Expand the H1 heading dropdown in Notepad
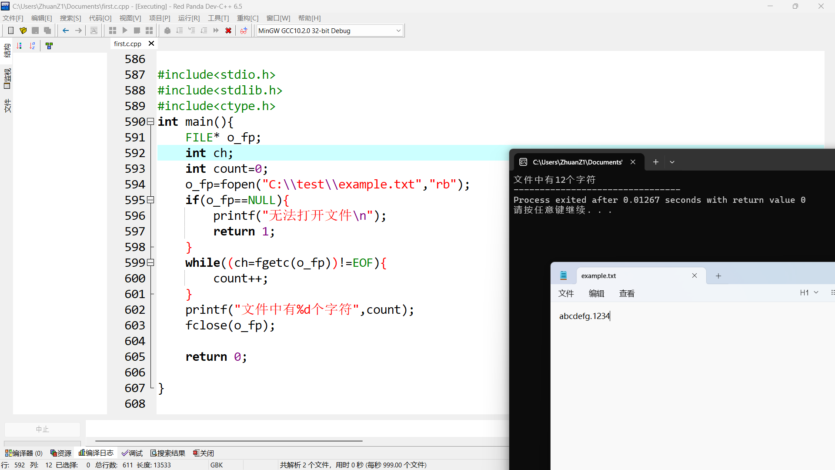 (x=809, y=293)
